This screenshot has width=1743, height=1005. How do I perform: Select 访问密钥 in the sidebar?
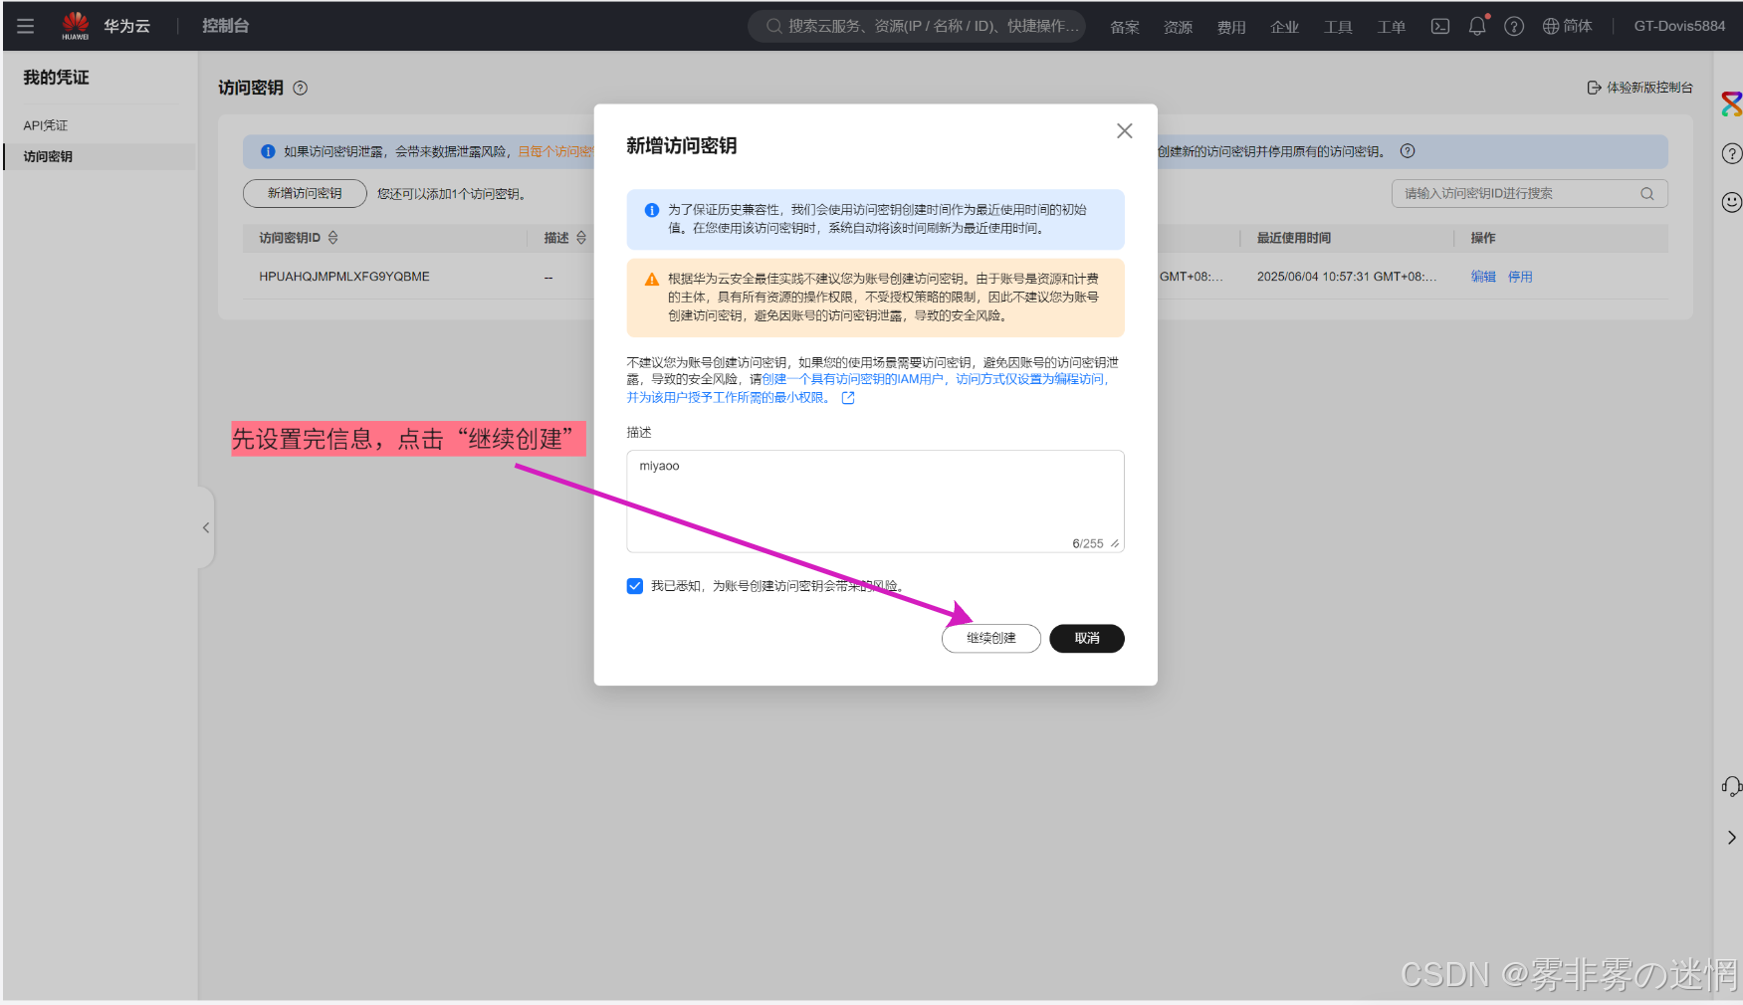coord(100,156)
